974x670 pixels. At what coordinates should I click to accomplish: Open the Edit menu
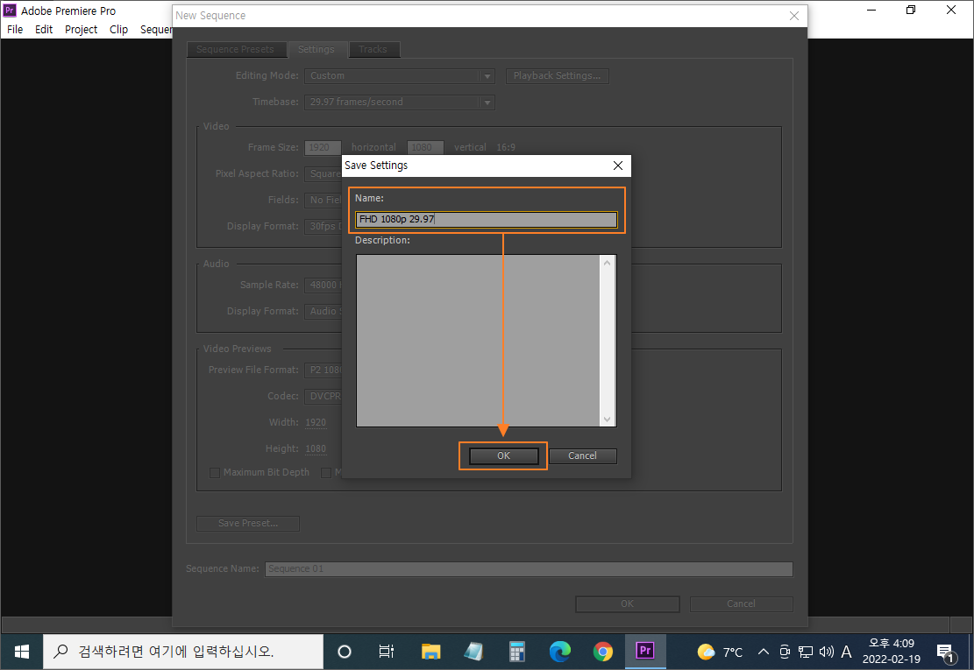coord(44,30)
